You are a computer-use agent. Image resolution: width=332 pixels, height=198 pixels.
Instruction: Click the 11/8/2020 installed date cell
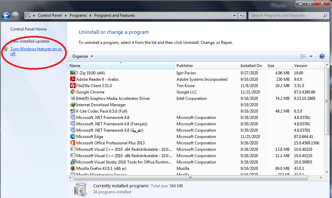click(249, 85)
